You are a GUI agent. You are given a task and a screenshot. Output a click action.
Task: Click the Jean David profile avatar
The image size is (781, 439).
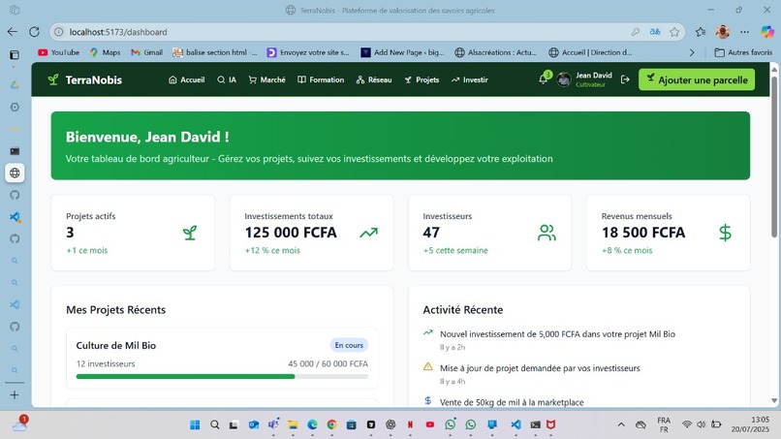coord(564,79)
